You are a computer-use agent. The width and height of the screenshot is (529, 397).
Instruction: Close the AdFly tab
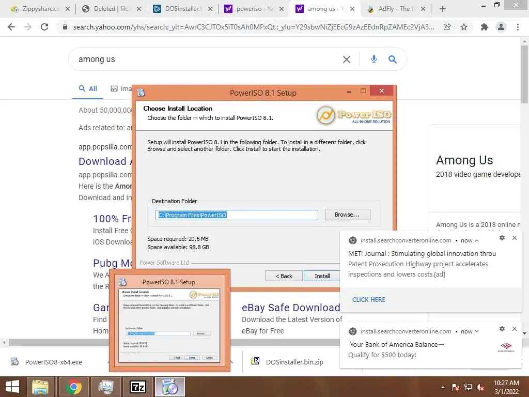click(x=423, y=9)
